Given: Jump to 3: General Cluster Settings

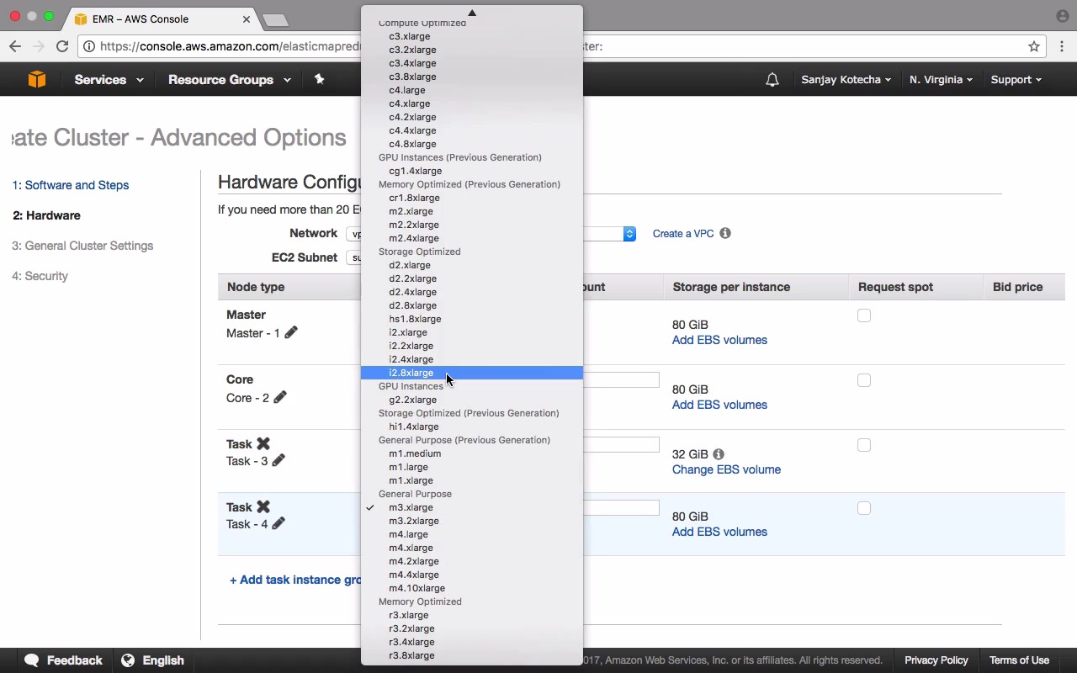Looking at the screenshot, I should [x=82, y=246].
